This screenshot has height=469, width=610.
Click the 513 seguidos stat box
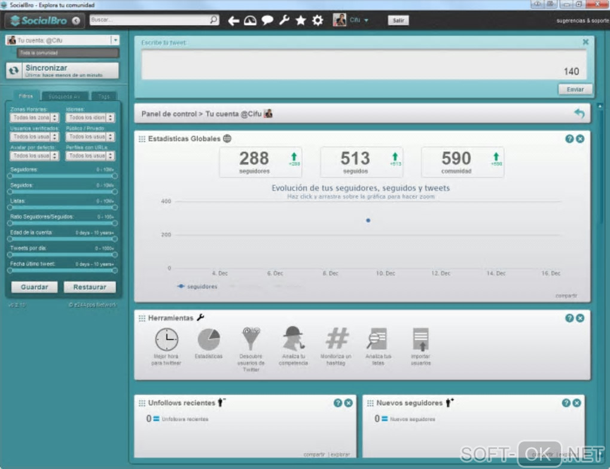tap(361, 162)
